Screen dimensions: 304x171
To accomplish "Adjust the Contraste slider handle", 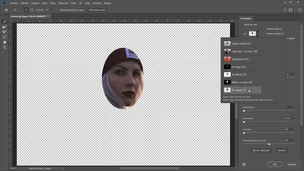I will [x=244, y=133].
